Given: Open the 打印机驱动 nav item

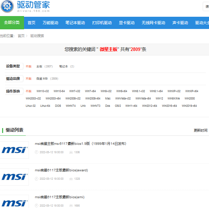Looking at the screenshot, I should coord(102,23).
